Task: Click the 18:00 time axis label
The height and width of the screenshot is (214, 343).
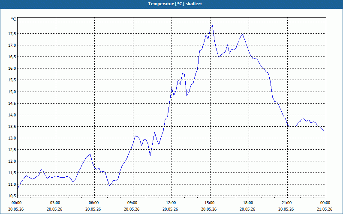Action: tap(249, 203)
